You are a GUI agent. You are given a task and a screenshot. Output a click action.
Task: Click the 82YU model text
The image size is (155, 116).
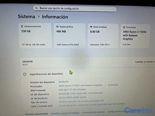pos(25,65)
